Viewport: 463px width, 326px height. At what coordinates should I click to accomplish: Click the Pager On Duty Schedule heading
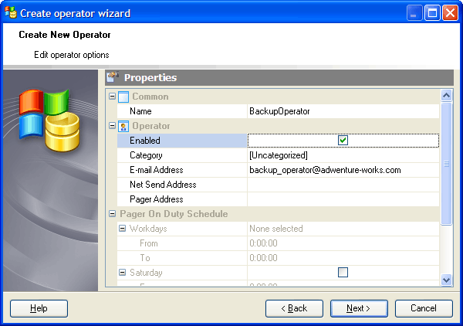pos(174,214)
